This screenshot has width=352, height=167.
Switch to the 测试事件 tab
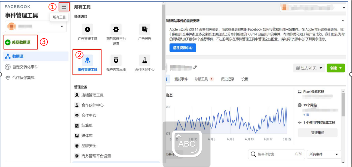coord(181,79)
